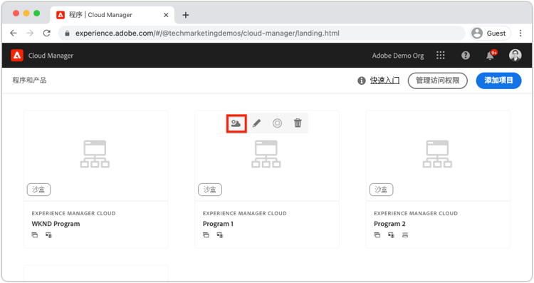This screenshot has height=283, width=534.
Task: Click the third solution icon under Program 2
Action: pyautogui.click(x=405, y=235)
